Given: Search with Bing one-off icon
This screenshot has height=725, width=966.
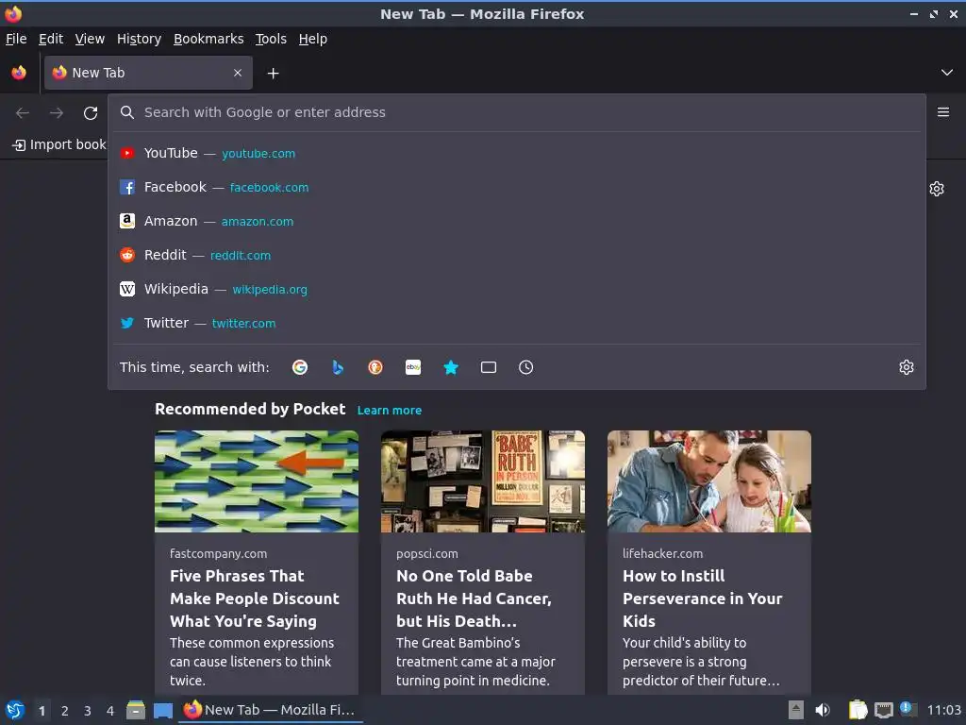Looking at the screenshot, I should [338, 367].
